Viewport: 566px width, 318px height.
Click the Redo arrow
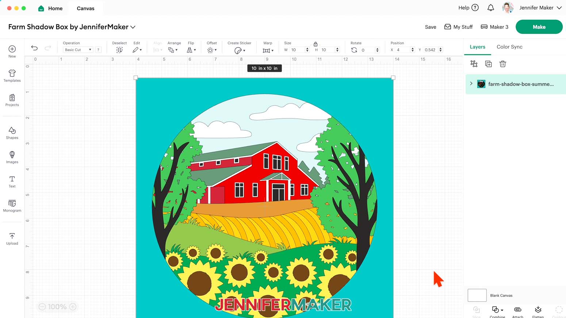[48, 48]
